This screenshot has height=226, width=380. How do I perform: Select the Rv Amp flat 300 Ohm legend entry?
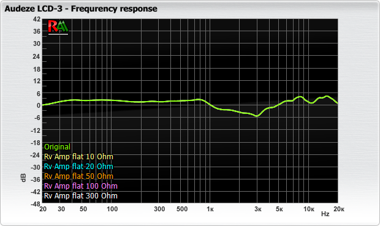pos(81,196)
